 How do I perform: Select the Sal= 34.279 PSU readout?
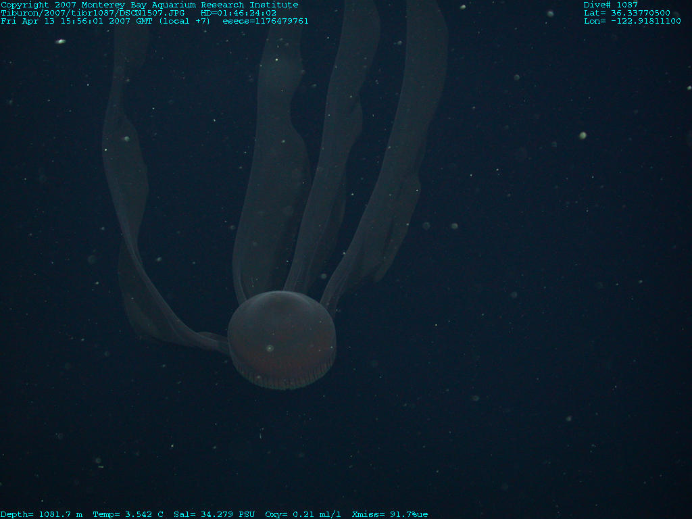pos(214,514)
